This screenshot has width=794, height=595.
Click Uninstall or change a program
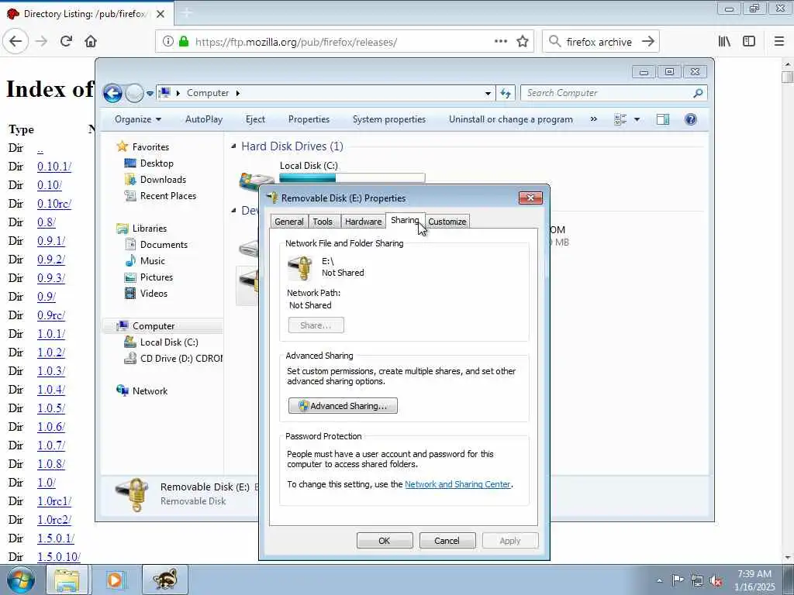pos(511,119)
